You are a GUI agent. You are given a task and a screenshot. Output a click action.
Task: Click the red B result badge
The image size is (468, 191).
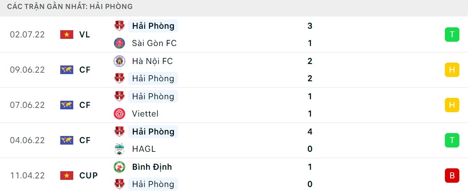(452, 176)
